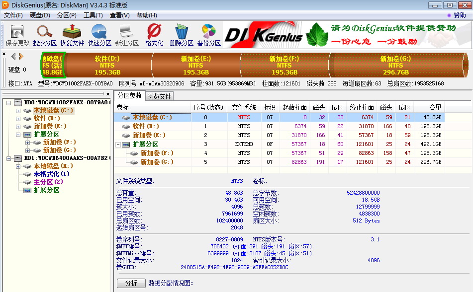Expand 新加卷(G:) in the tree

[27, 150]
